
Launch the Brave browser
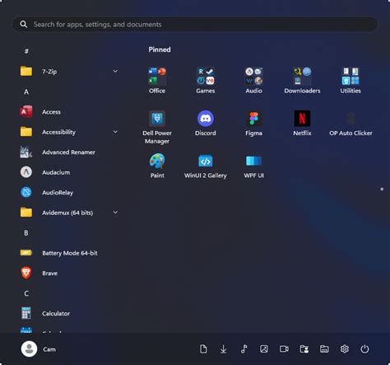coord(68,273)
